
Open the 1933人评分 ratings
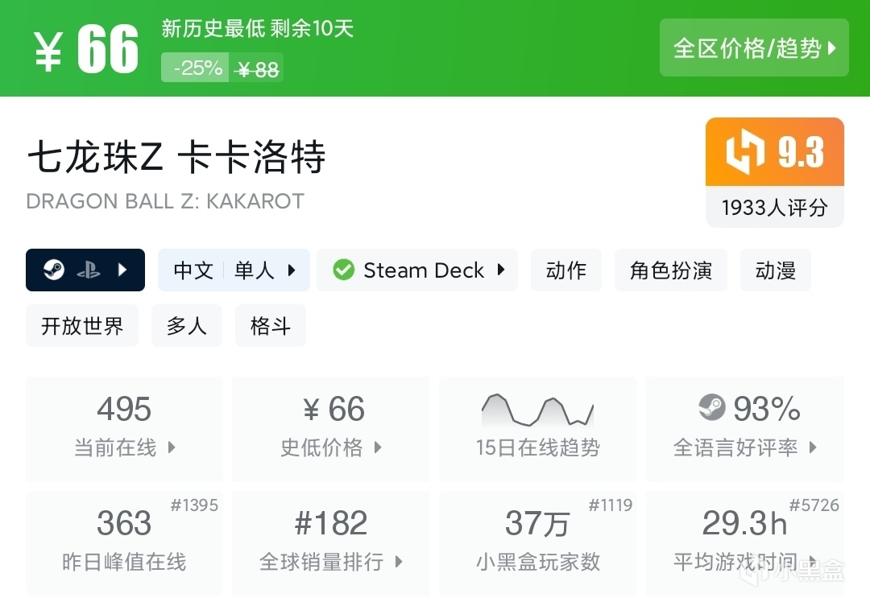(774, 208)
